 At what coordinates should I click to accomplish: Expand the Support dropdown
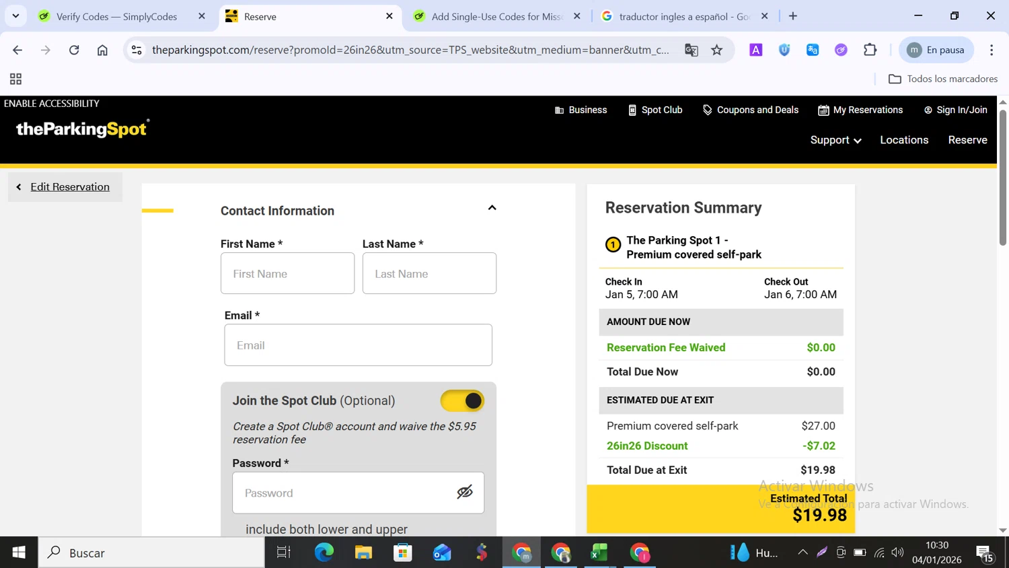(835, 140)
